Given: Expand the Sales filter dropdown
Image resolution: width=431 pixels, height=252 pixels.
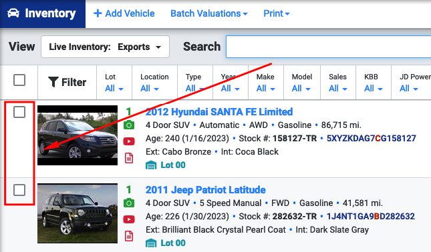Looking at the screenshot, I should pyautogui.click(x=338, y=89).
